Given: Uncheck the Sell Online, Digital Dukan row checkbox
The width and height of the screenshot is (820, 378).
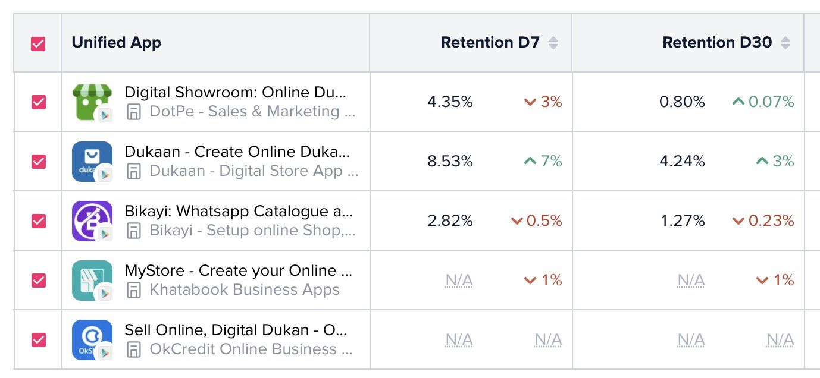Looking at the screenshot, I should point(38,339).
